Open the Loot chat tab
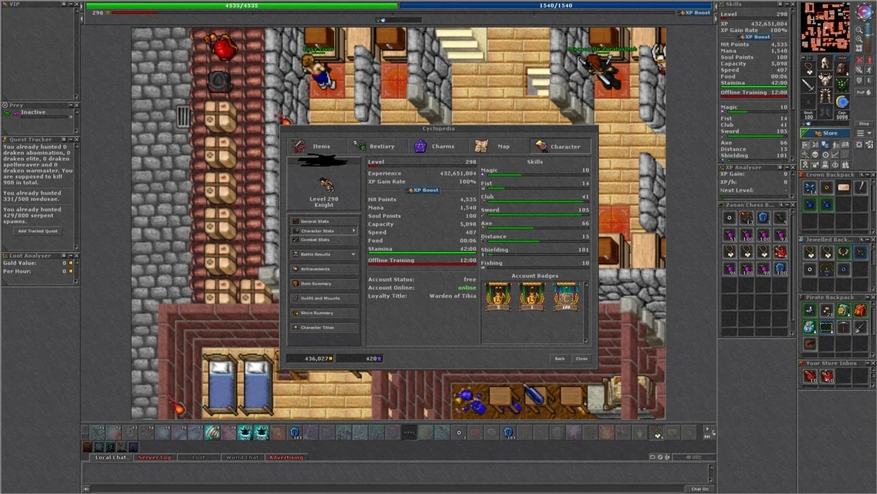The width and height of the screenshot is (877, 494). (199, 457)
